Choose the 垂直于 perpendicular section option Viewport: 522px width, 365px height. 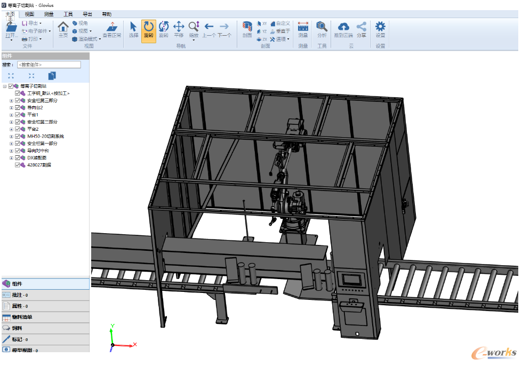[280, 31]
